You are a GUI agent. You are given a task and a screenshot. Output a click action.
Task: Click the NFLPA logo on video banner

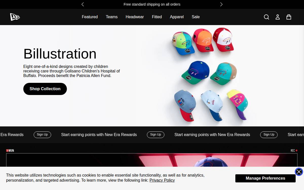tap(10, 150)
